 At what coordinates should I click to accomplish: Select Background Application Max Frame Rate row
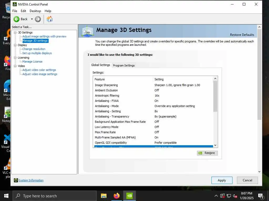pyautogui.click(x=153, y=122)
